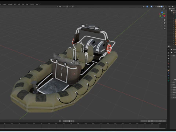
Task: Toggle the camera view icon
Action: (165, 26)
